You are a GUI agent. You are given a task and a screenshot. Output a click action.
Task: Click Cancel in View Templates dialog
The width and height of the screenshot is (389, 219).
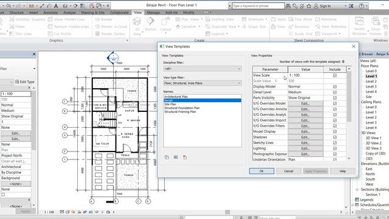(x=289, y=171)
